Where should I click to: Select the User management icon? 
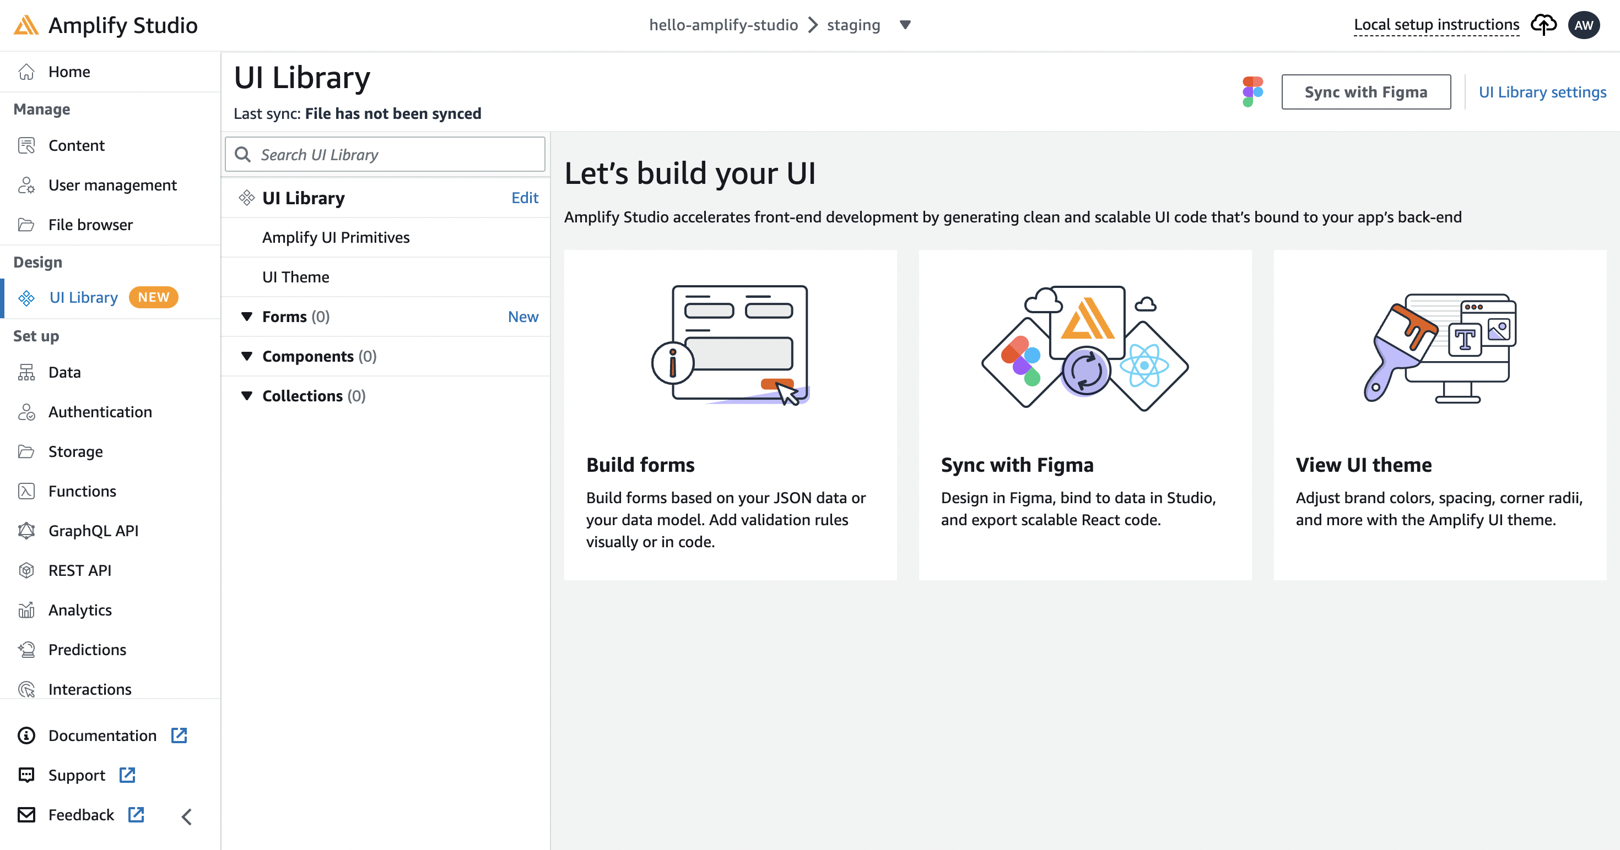tap(26, 185)
